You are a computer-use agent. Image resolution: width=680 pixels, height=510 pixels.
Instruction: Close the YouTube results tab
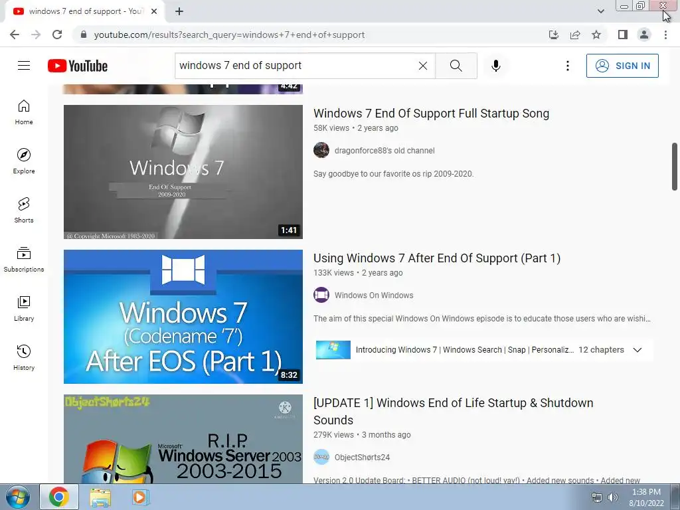pyautogui.click(x=154, y=11)
